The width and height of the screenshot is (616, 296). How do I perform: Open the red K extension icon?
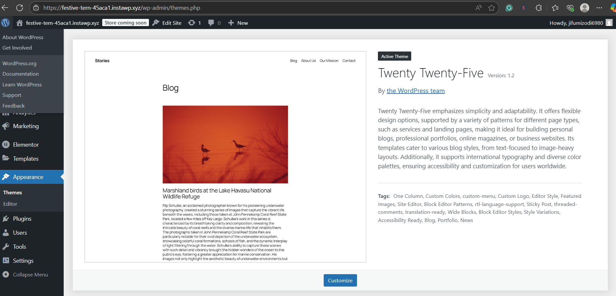(524, 8)
